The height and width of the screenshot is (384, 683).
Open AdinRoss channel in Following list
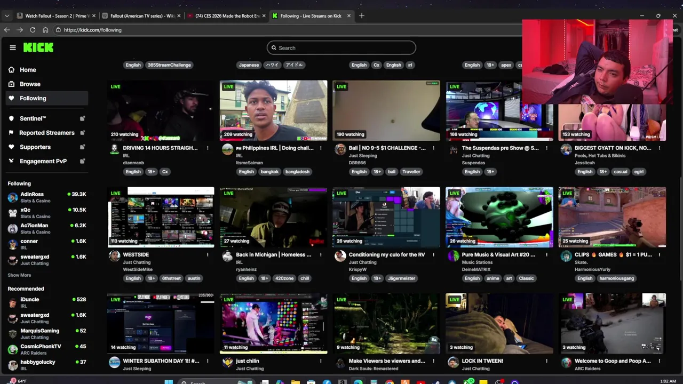coord(47,197)
